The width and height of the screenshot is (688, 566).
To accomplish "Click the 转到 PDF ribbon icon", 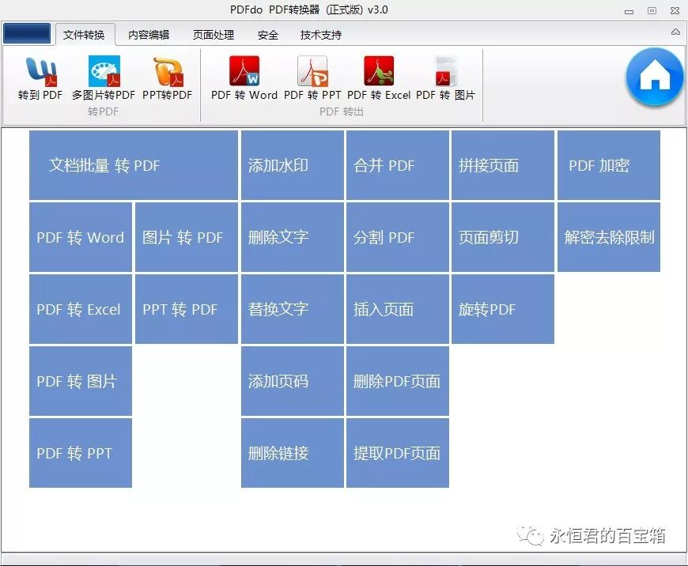I will (40, 79).
